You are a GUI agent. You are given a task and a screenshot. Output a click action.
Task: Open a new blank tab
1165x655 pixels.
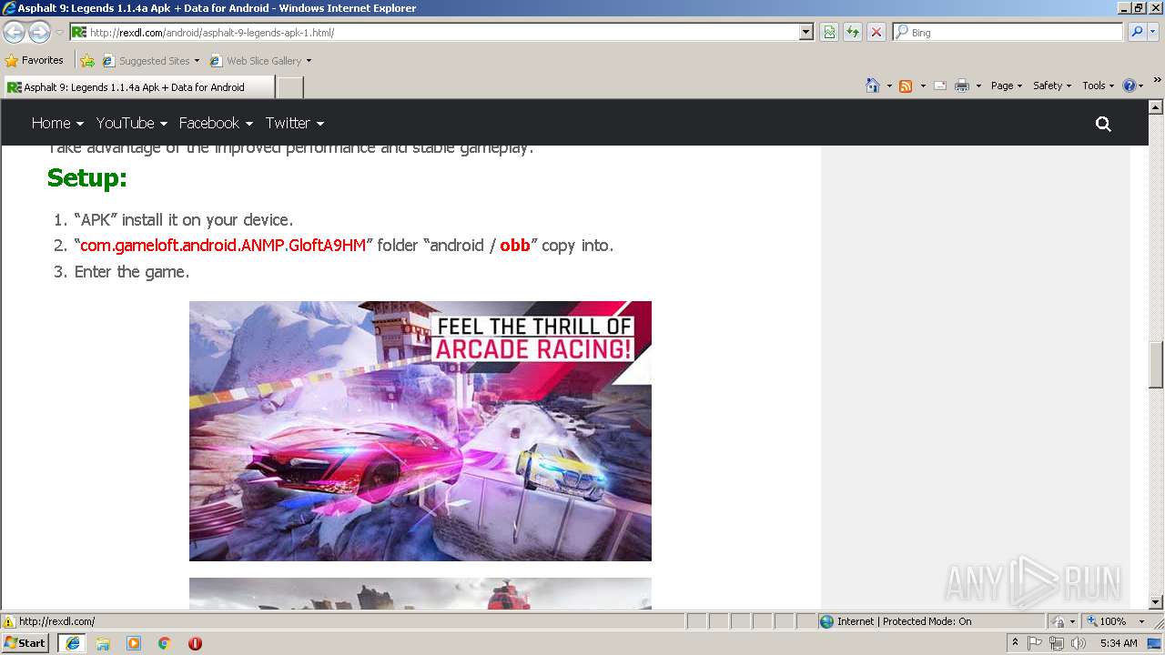[289, 87]
